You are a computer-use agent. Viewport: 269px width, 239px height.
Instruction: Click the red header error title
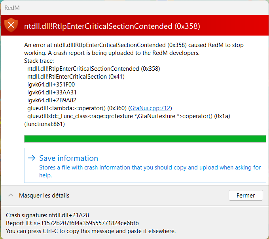112,26
